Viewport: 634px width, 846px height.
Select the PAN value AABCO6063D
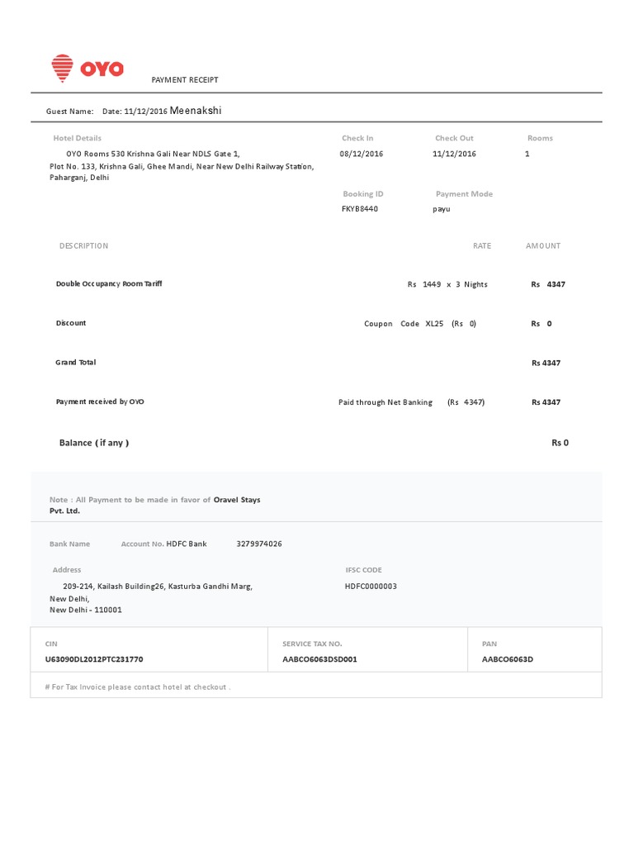point(508,659)
